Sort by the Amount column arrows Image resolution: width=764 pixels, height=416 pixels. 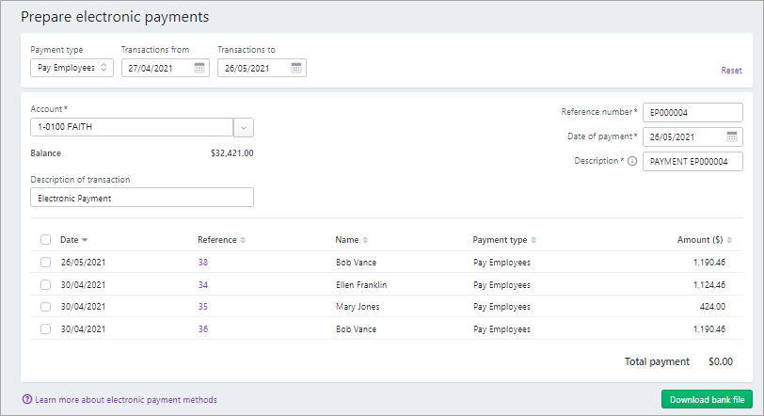[x=729, y=240]
